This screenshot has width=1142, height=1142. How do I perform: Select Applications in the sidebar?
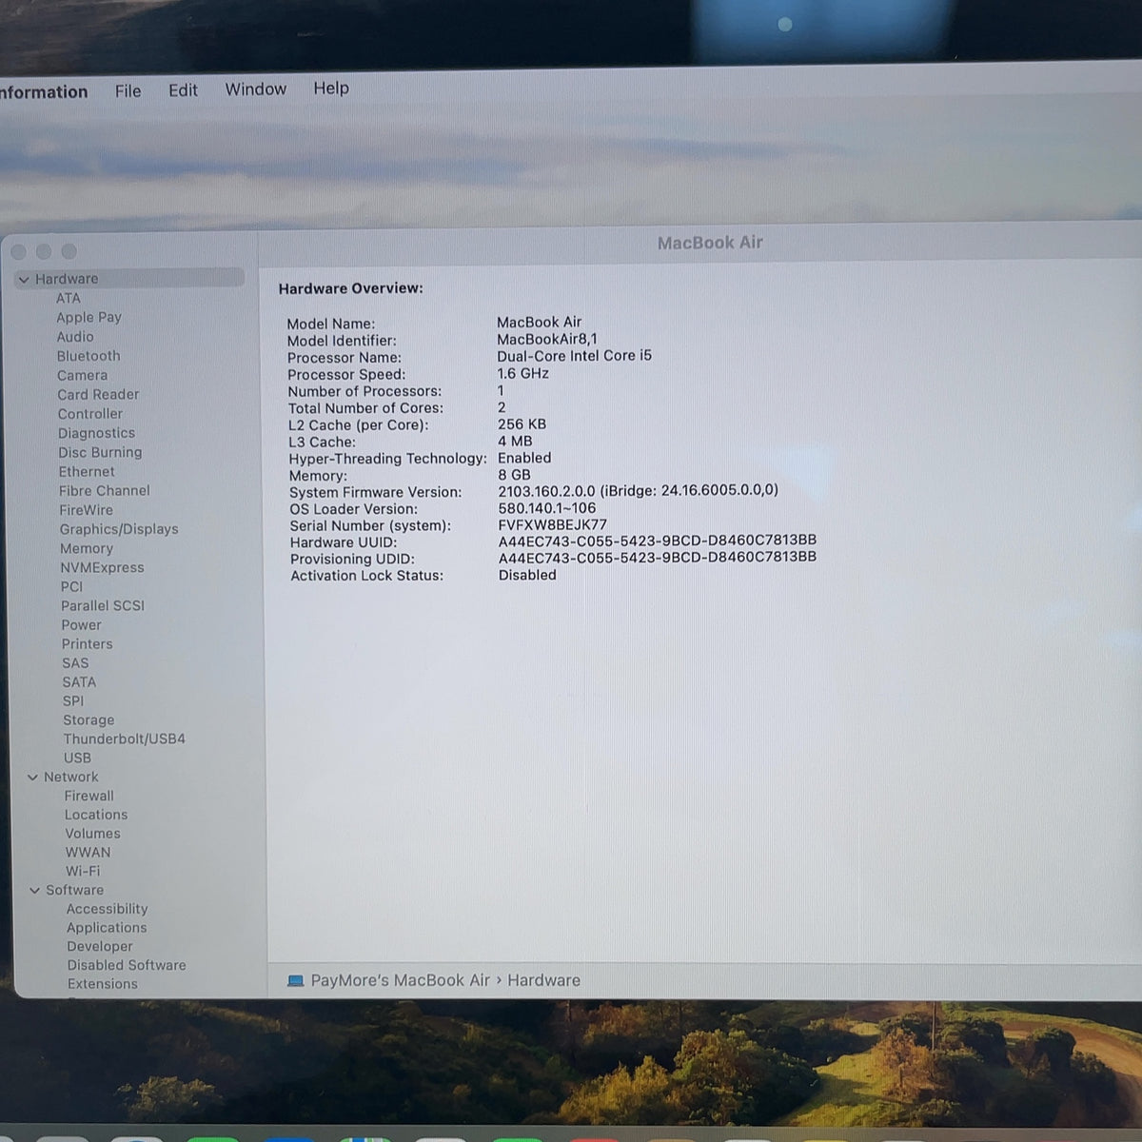click(x=107, y=928)
